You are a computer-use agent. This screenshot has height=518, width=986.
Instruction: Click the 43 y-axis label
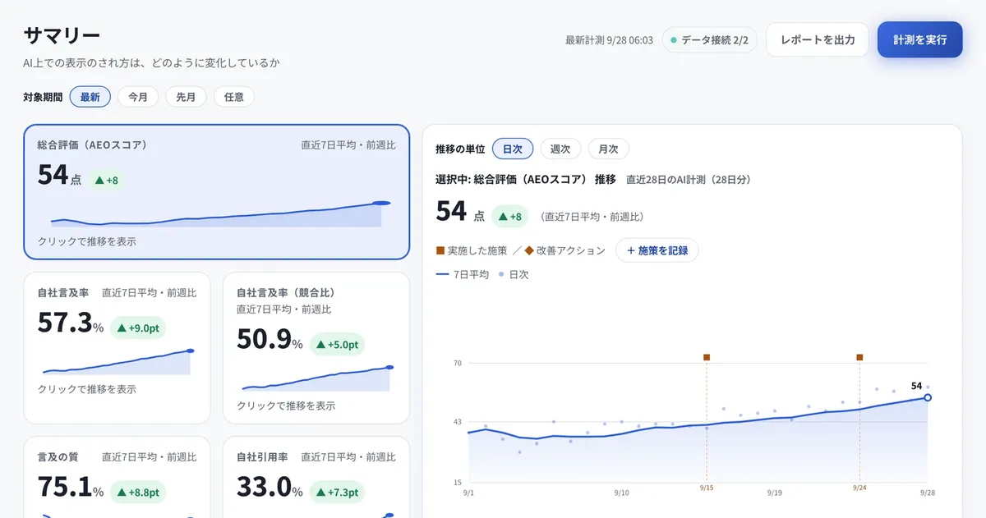pyautogui.click(x=458, y=422)
